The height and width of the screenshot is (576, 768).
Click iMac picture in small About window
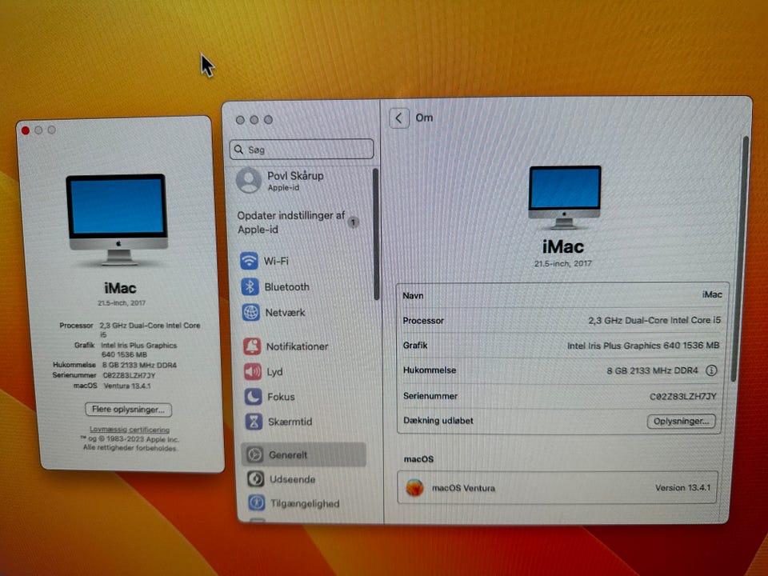point(118,220)
